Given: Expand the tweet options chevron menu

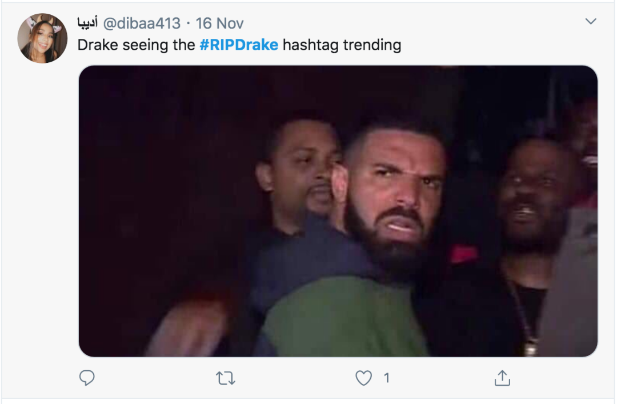Looking at the screenshot, I should coord(591,22).
